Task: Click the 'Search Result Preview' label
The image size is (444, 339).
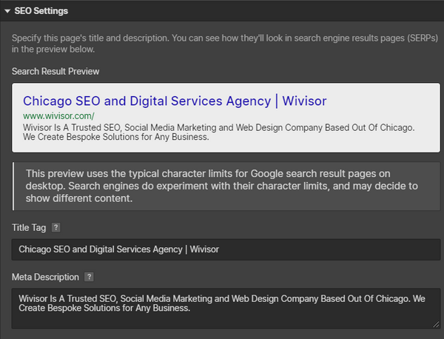Action: click(x=55, y=71)
